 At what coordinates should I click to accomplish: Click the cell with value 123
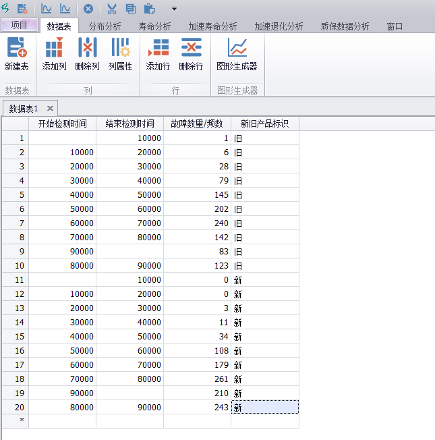(197, 265)
